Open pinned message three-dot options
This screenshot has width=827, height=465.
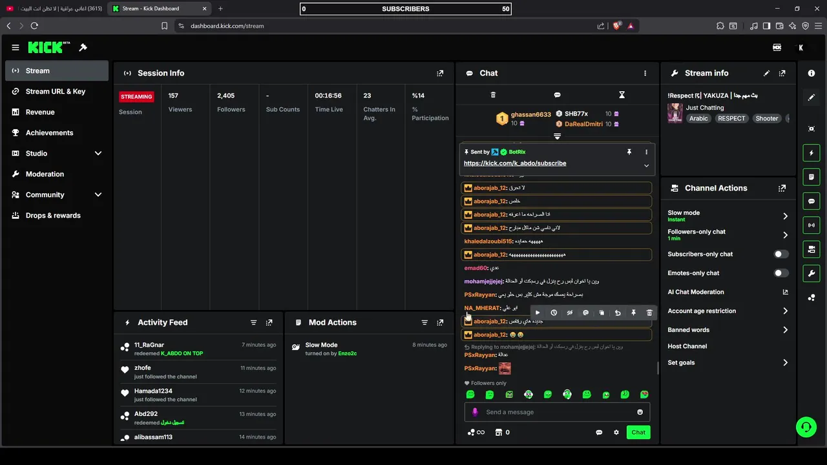(646, 152)
